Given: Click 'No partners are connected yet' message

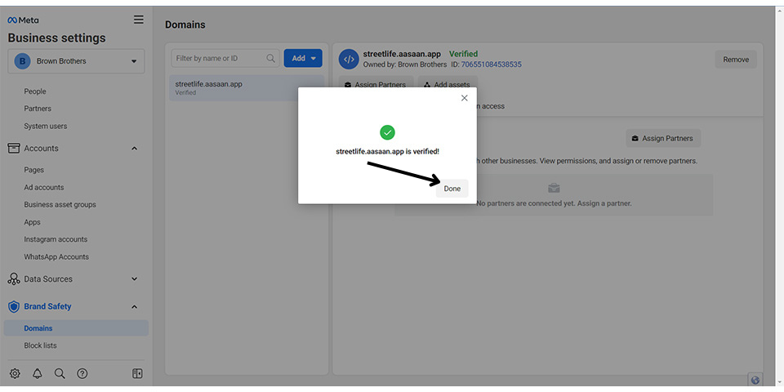Looking at the screenshot, I should pos(554,203).
